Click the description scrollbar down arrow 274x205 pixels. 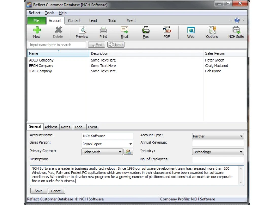click(x=241, y=182)
